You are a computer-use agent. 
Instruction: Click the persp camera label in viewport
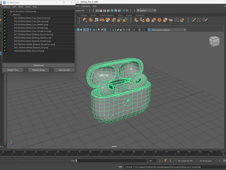(114, 146)
